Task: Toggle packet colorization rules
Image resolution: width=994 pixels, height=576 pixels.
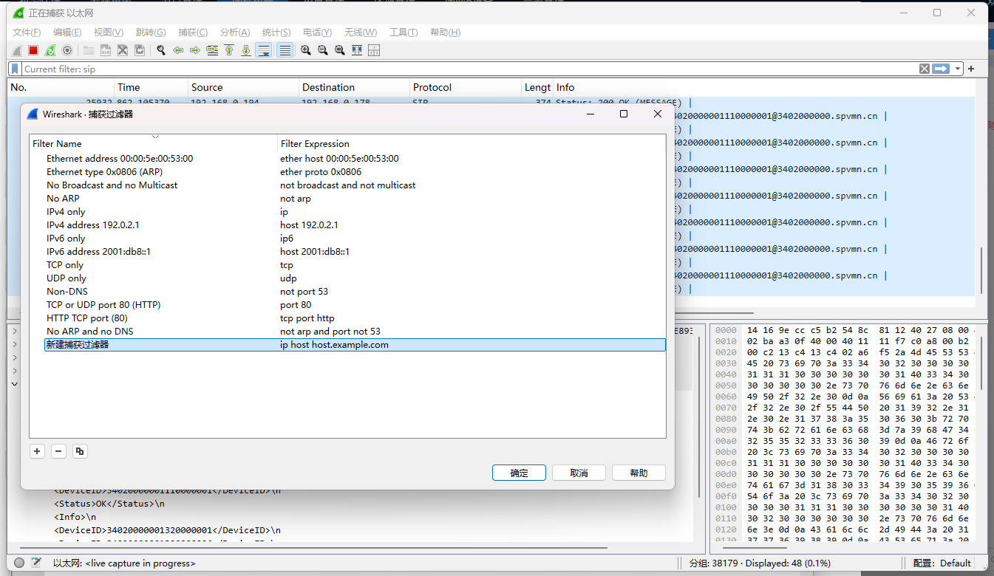Action: pos(285,50)
